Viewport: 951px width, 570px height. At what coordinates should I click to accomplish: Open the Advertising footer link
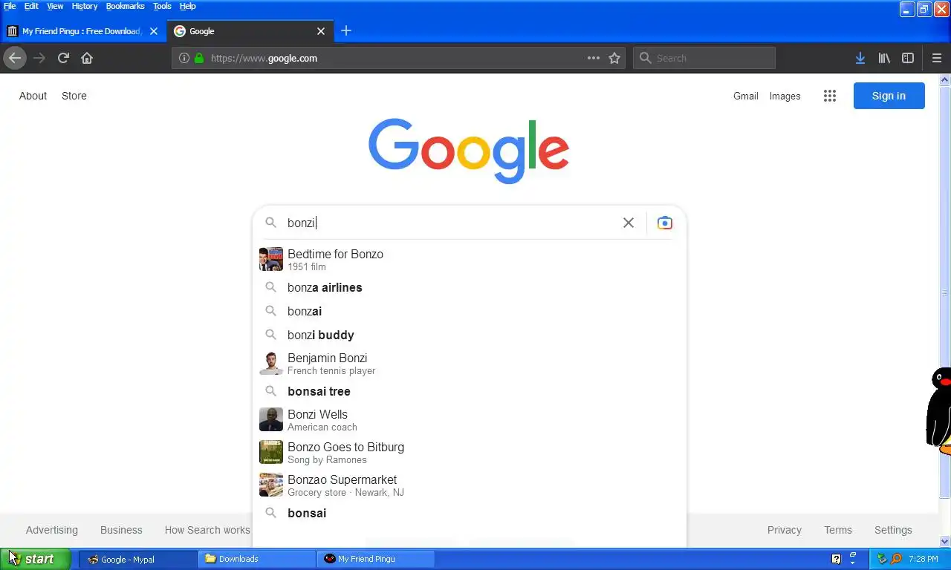pos(51,530)
